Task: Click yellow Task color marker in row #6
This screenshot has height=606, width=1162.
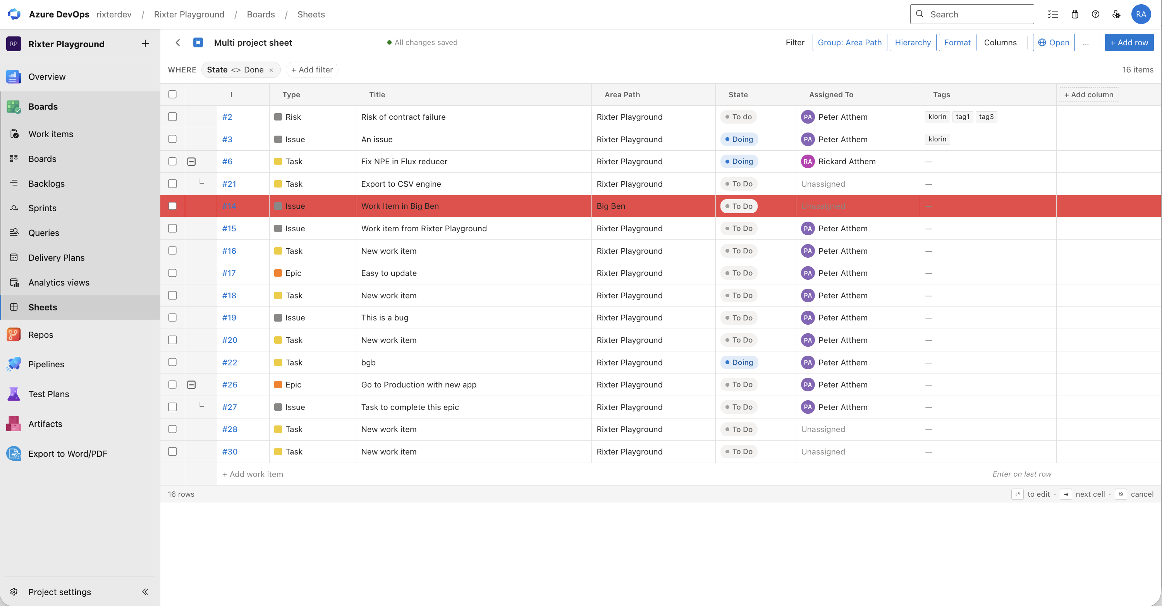Action: [278, 162]
